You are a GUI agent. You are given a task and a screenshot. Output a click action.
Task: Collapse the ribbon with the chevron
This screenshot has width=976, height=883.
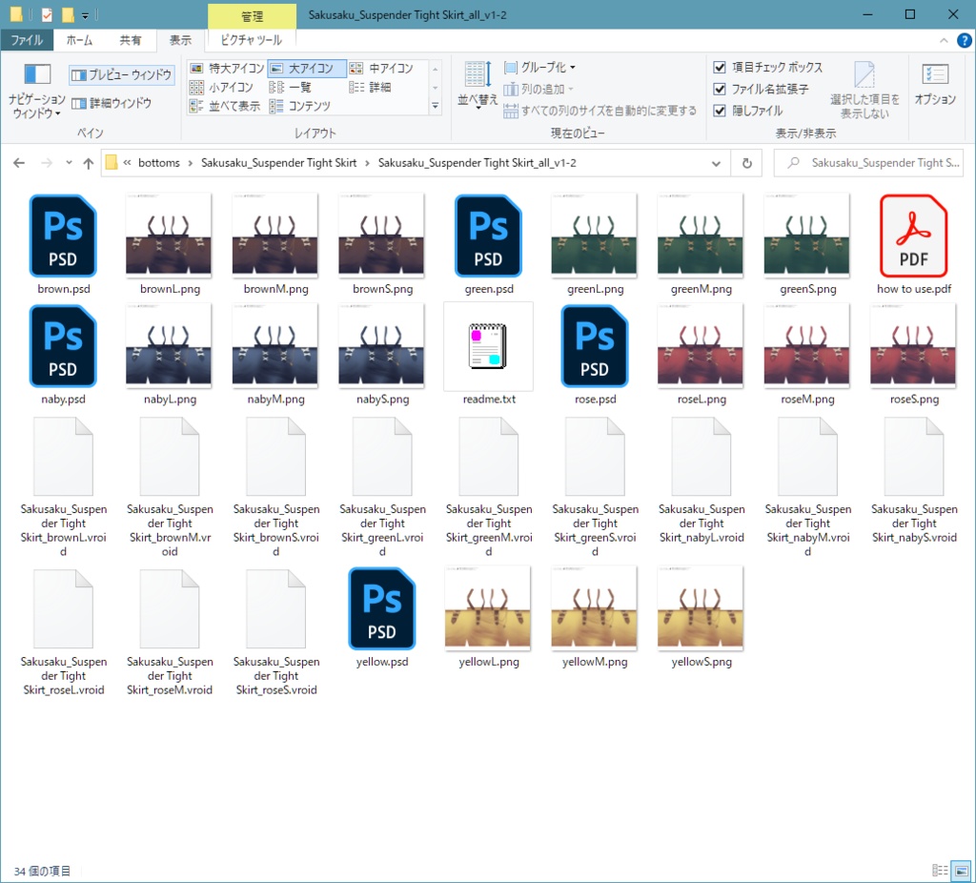pos(944,40)
